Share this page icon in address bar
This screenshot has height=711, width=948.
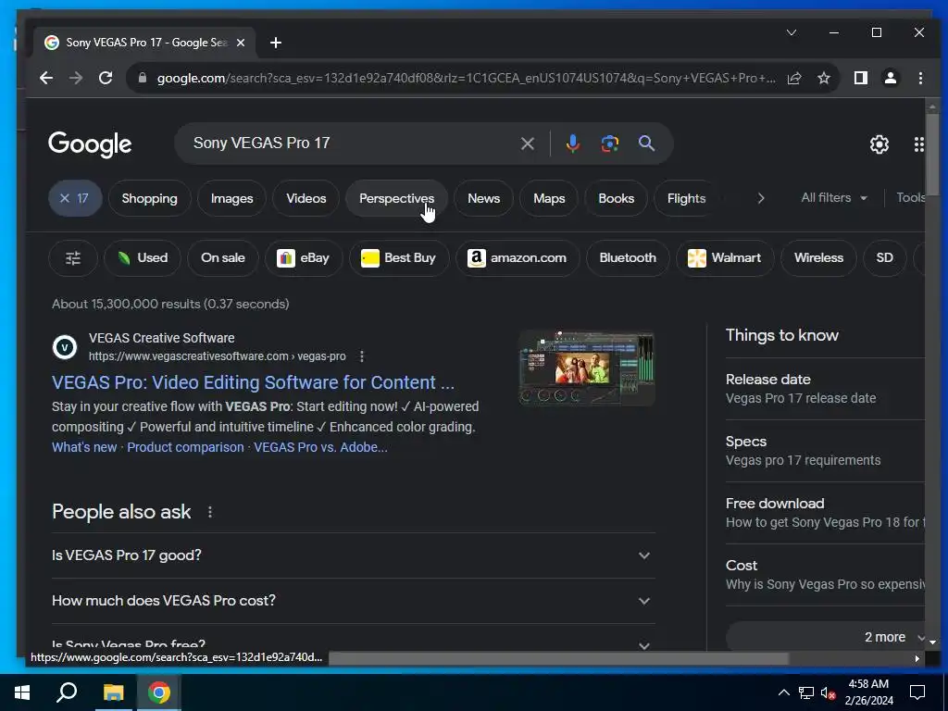(x=794, y=78)
